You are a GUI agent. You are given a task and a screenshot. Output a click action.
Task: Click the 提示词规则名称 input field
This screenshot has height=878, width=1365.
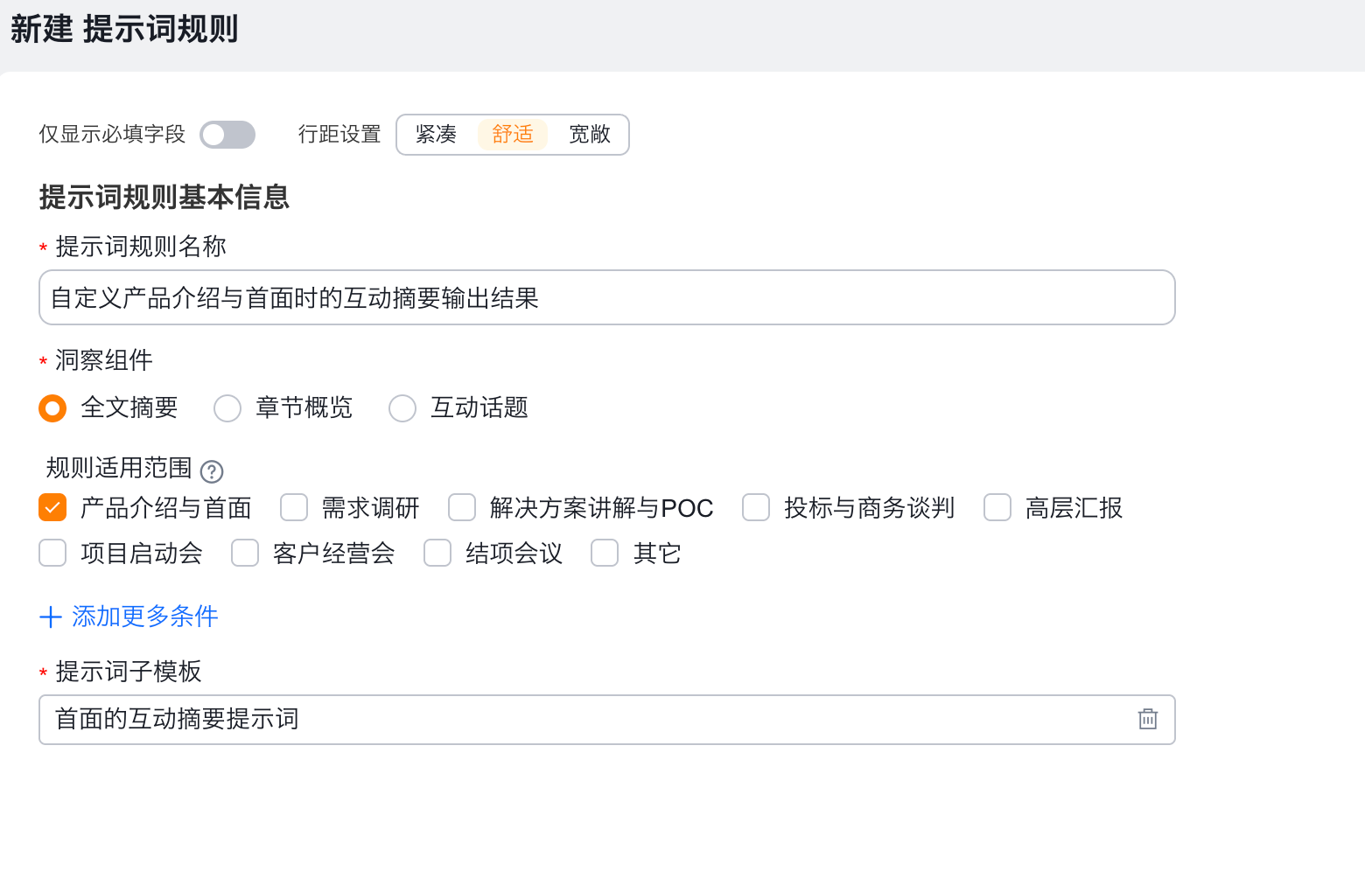coord(606,298)
